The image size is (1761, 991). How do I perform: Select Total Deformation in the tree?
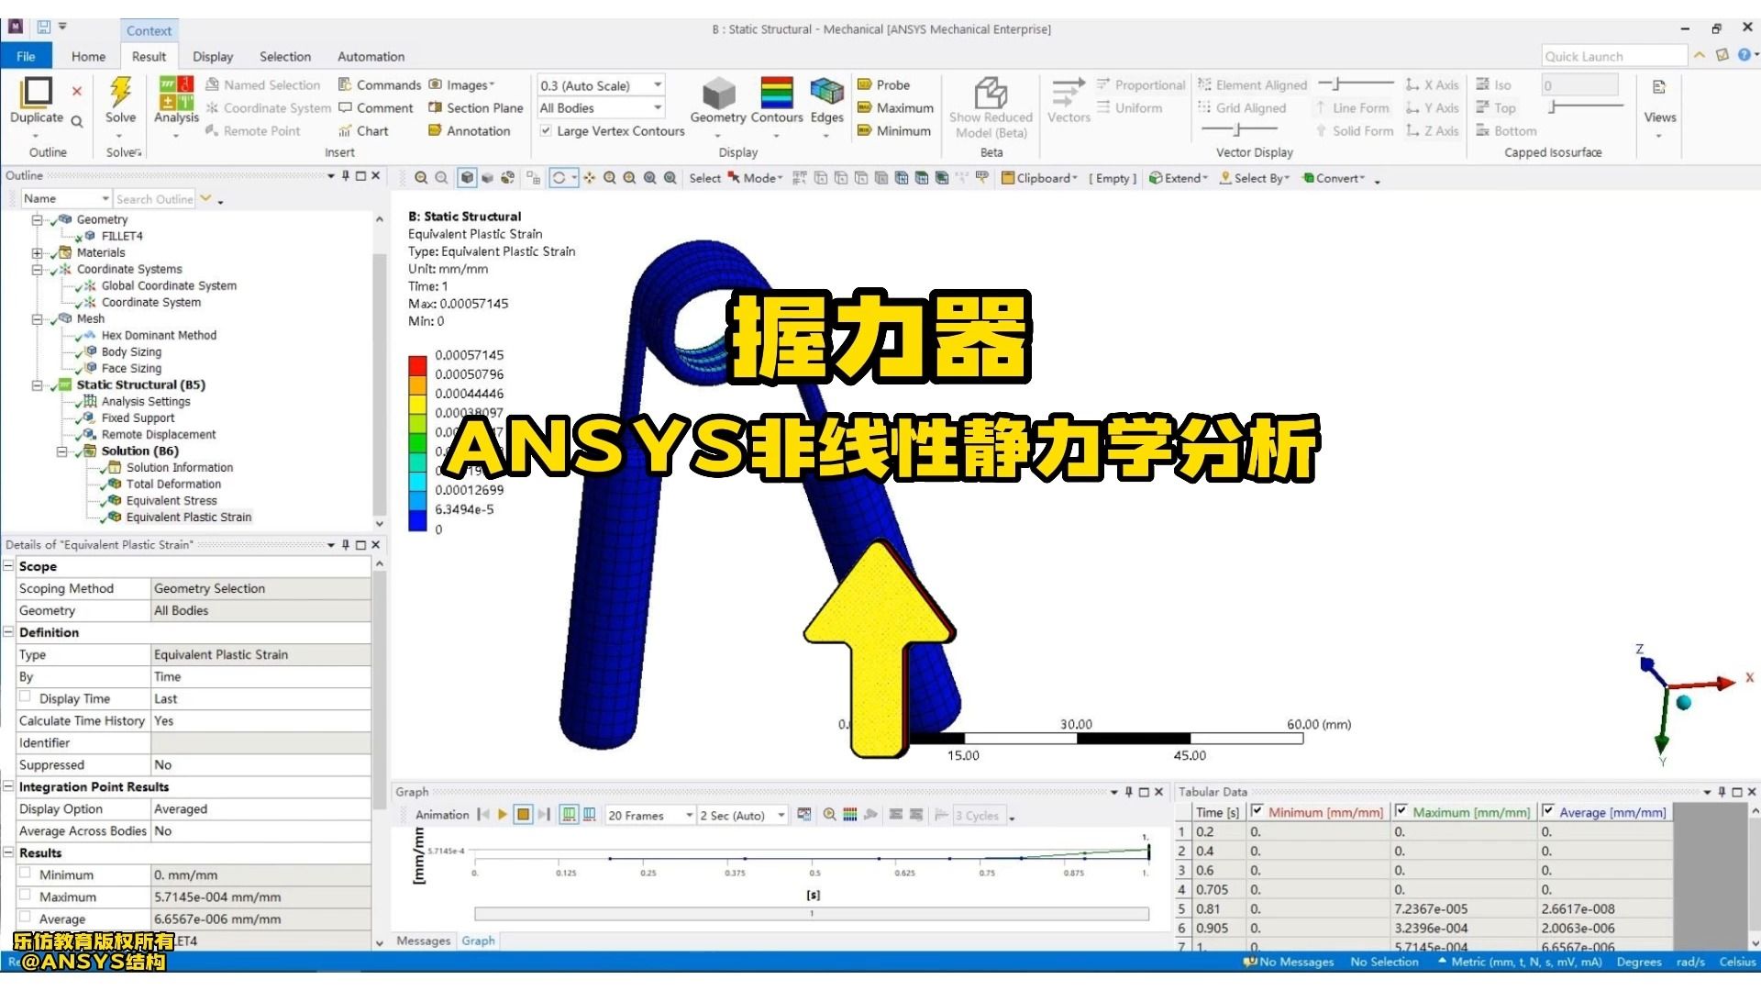(x=173, y=484)
